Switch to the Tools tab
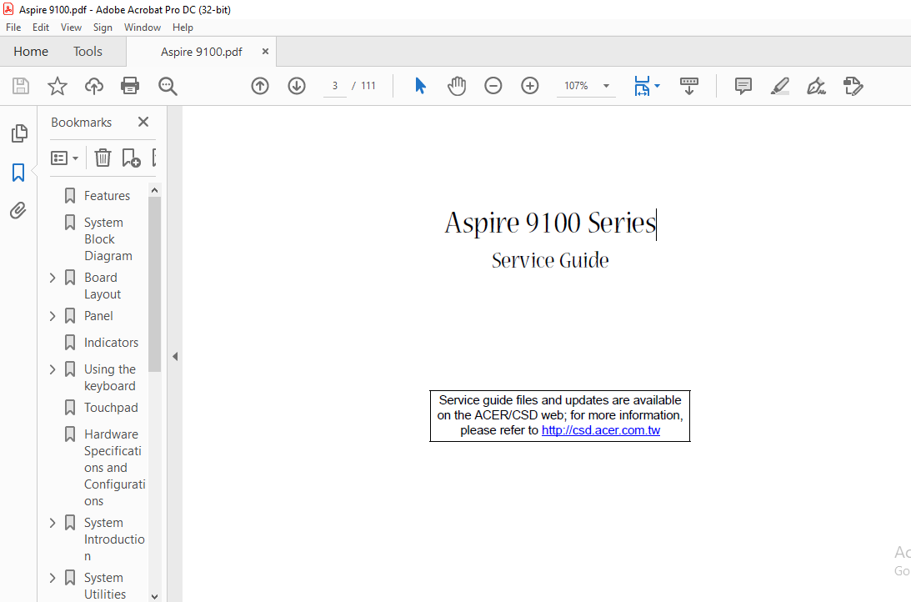The image size is (911, 602). tap(88, 52)
